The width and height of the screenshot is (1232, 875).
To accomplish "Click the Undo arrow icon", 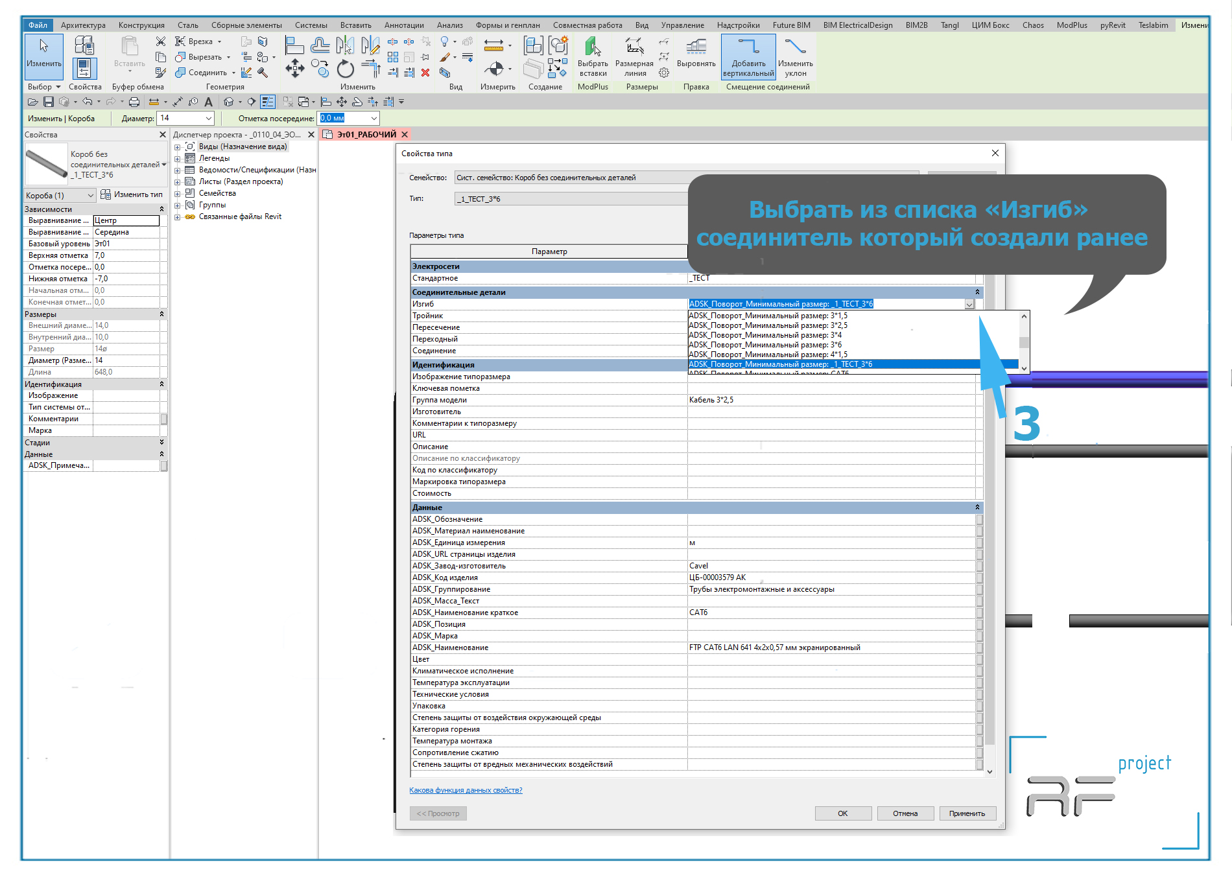I will (x=87, y=102).
